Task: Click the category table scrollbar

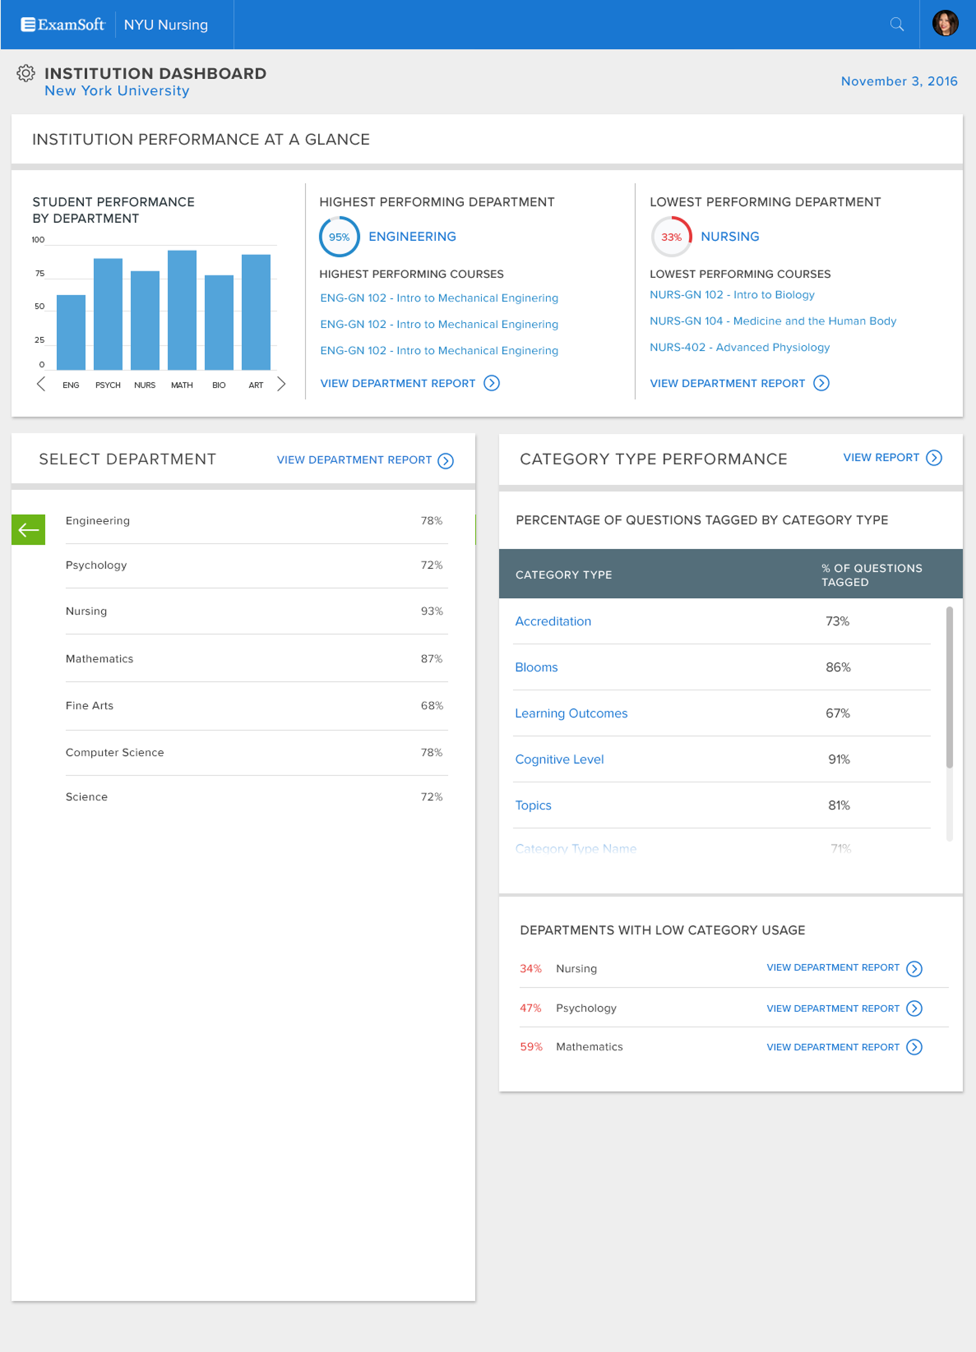Action: [x=949, y=687]
